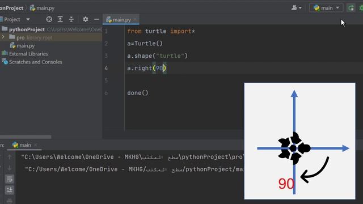Click the Project panel horizontal scrollbar
The height and width of the screenshot is (204, 363).
coord(26,137)
